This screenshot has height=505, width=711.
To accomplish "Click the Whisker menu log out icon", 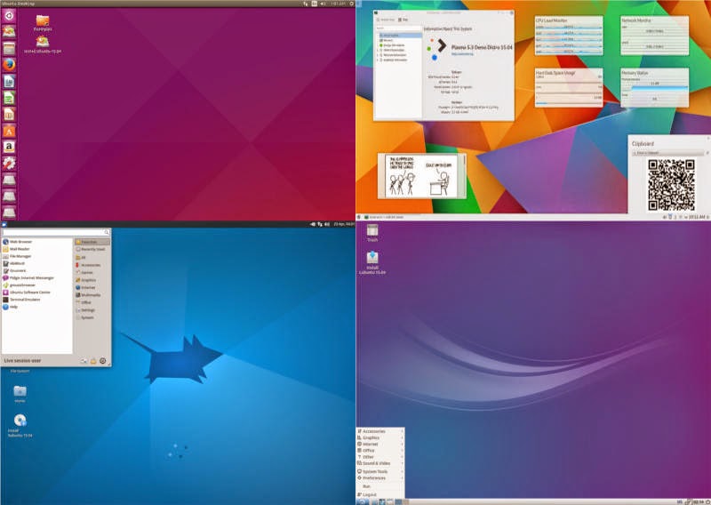I will 103,361.
